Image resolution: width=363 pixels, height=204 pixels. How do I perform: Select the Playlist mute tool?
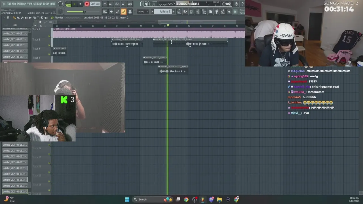click(26, 18)
